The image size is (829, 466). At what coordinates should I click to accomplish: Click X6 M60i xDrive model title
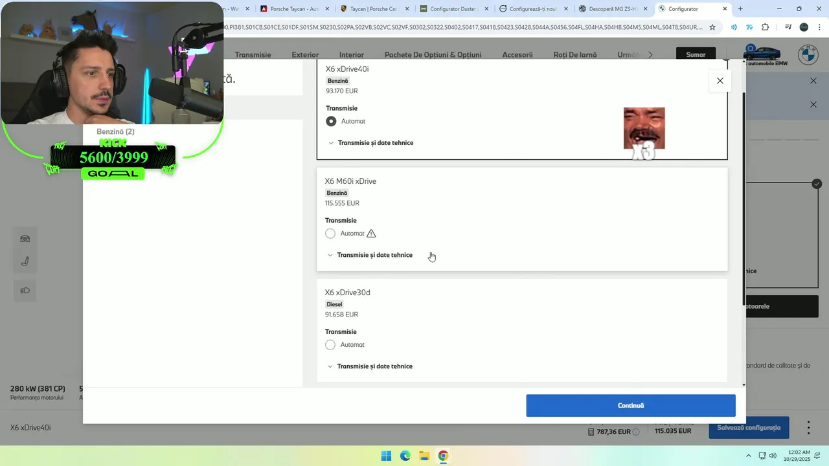point(350,181)
